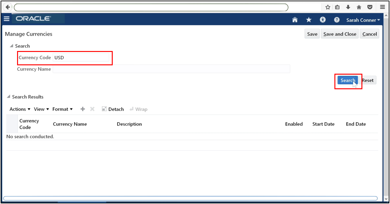Image resolution: width=390 pixels, height=204 pixels.
Task: Click the Search button
Action: [347, 80]
